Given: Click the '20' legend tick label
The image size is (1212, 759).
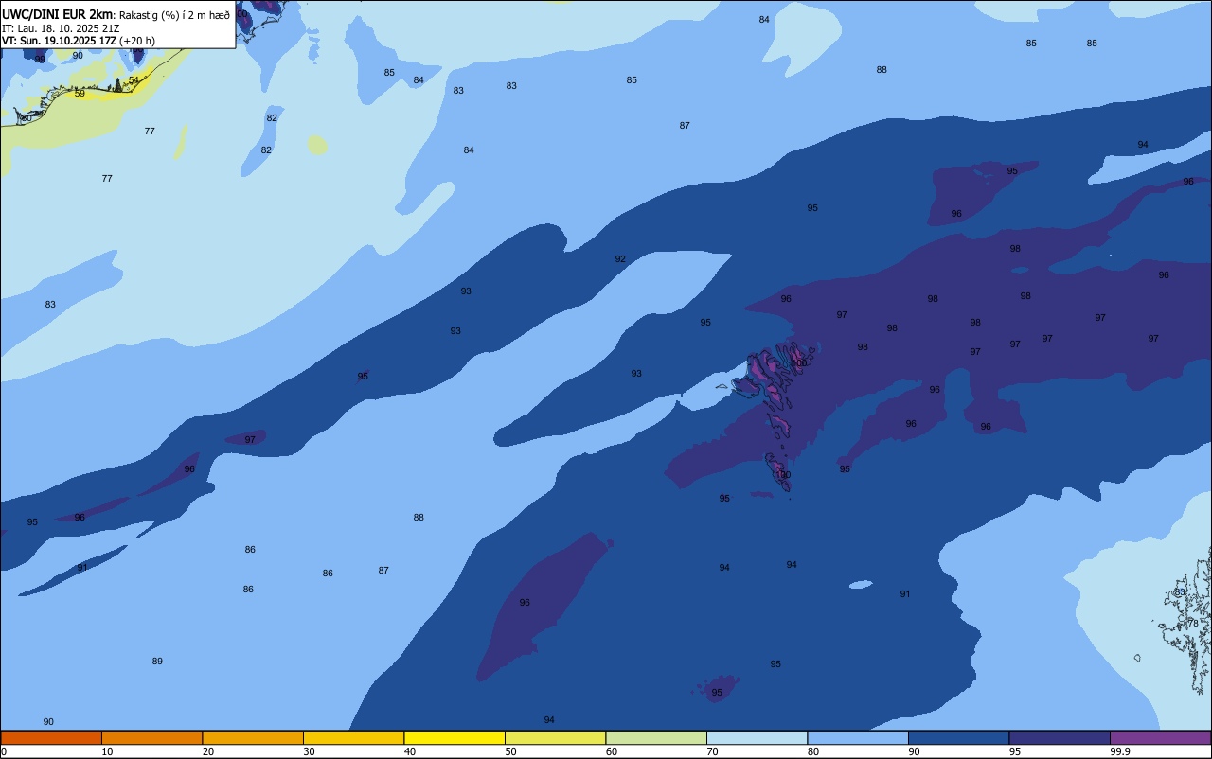Looking at the screenshot, I should (x=207, y=751).
